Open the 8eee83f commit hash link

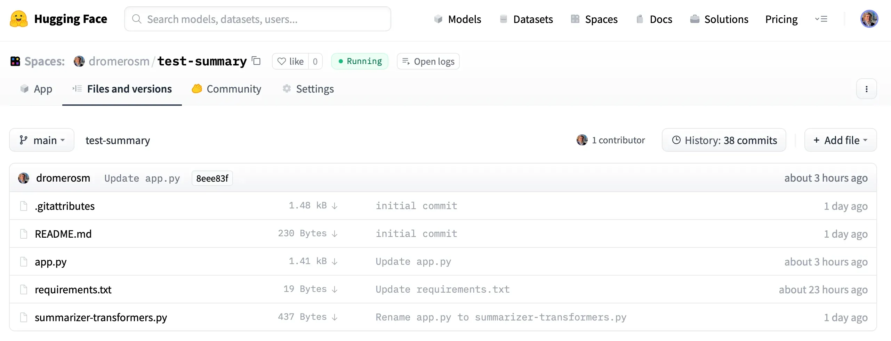212,179
